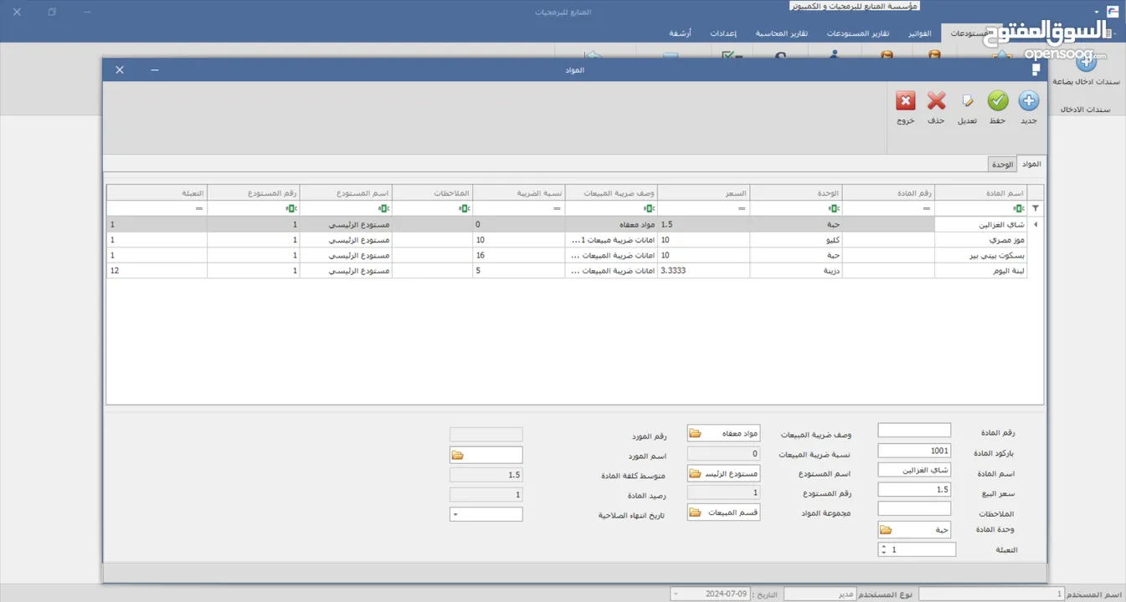Screen dimensions: 1126x602
Task: Open the المستودعات ribbon tab
Action: tap(973, 33)
